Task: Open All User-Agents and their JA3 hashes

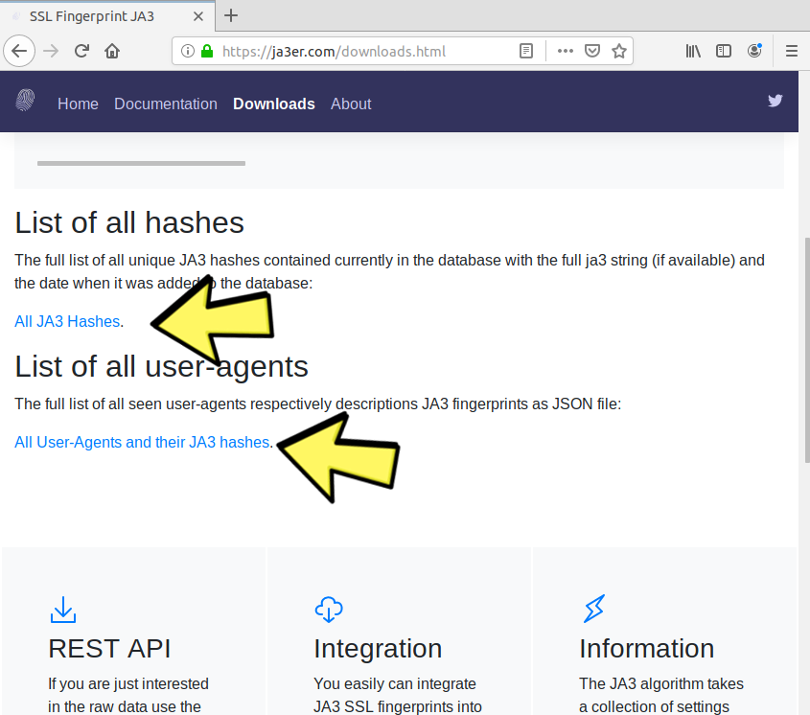Action: pos(142,442)
